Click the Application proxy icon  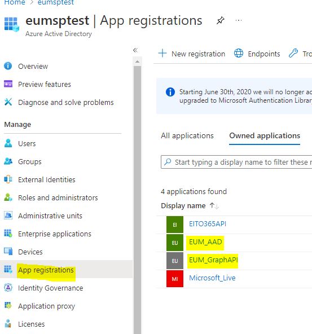[8, 306]
